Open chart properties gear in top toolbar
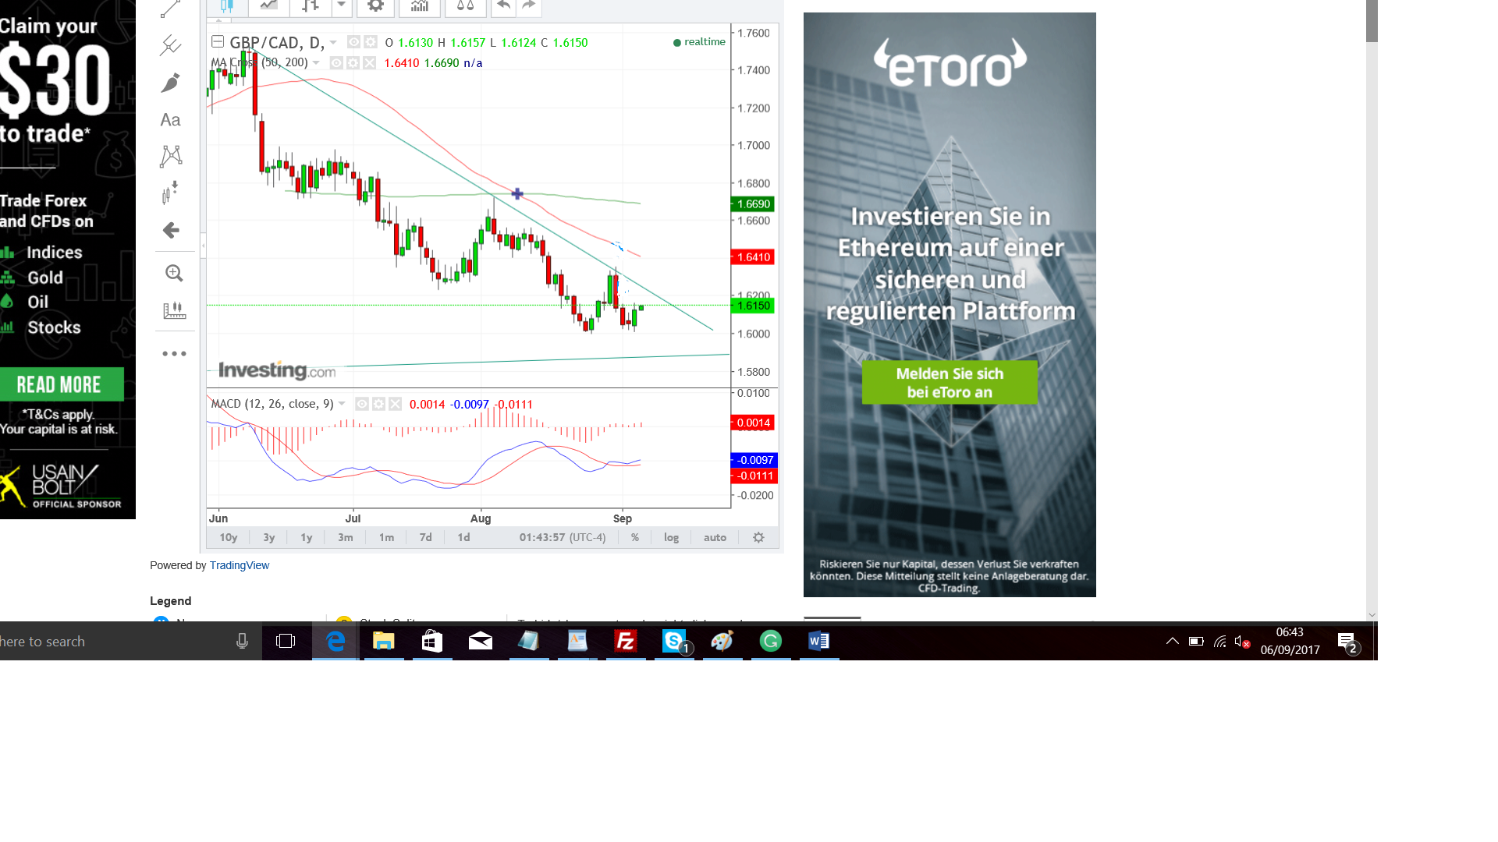The height and width of the screenshot is (842, 1498). click(x=375, y=6)
